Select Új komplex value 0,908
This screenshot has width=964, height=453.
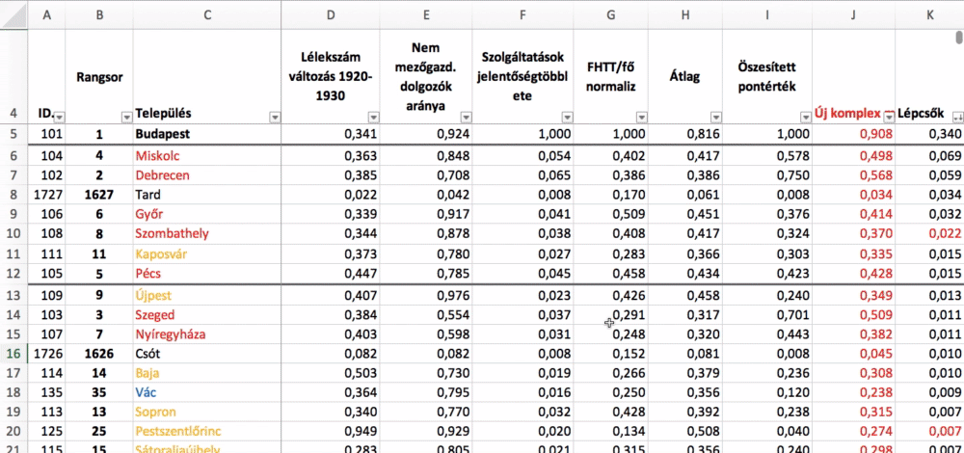853,134
